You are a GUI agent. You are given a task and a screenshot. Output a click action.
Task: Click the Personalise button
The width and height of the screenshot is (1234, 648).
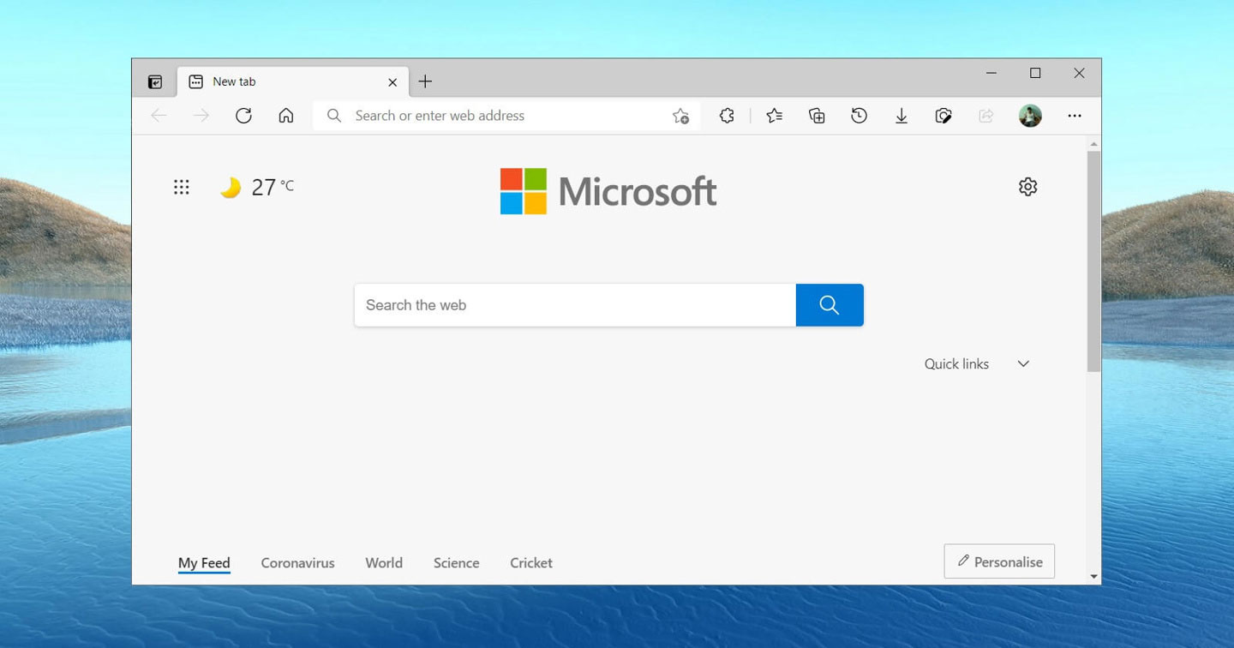click(999, 561)
